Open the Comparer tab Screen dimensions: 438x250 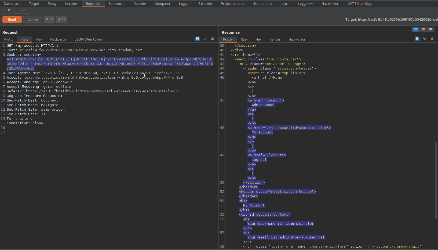coord(163,3)
